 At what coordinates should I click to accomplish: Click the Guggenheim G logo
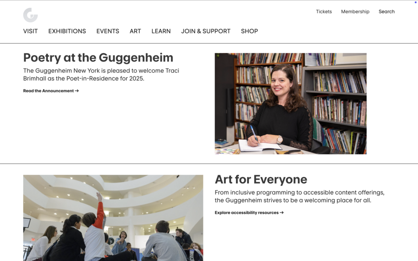[30, 15]
